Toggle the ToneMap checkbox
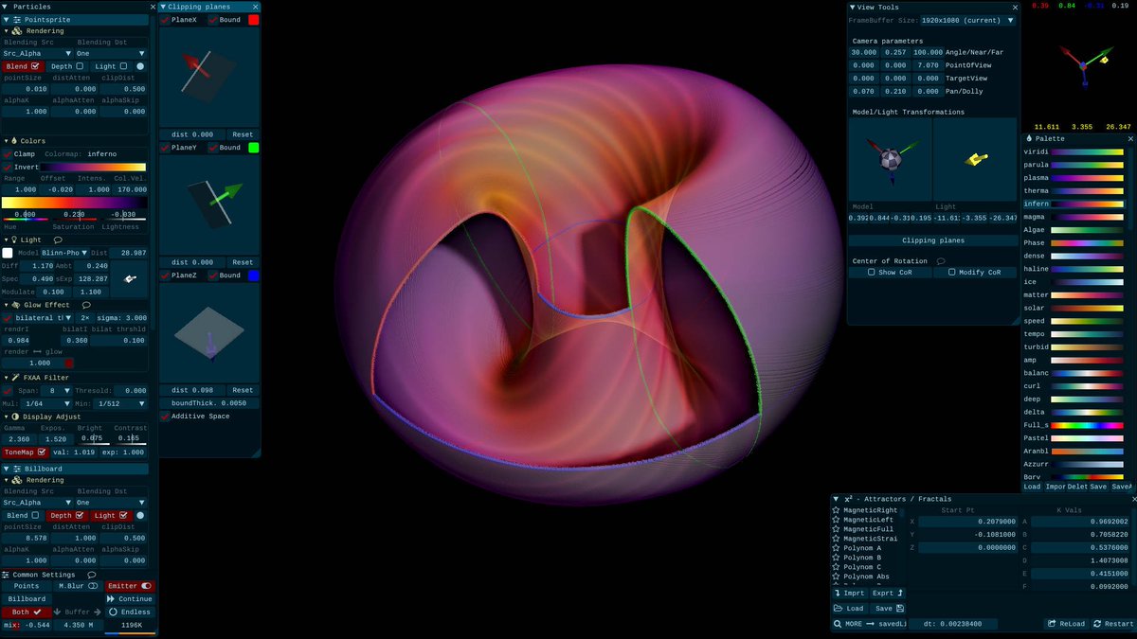Image resolution: width=1137 pixels, height=639 pixels. (41, 453)
